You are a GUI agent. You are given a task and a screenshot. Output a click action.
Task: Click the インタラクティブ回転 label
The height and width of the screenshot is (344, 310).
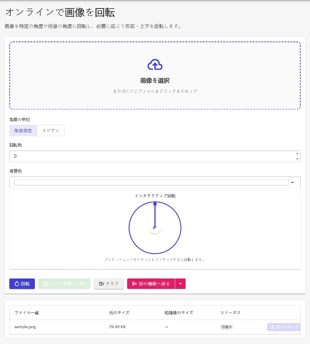tap(155, 196)
